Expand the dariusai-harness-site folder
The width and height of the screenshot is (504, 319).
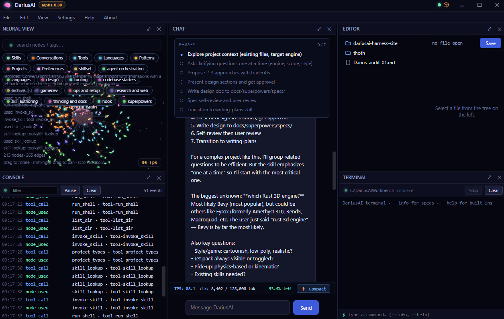coord(371,43)
